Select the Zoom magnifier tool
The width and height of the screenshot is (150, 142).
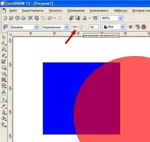pos(4,49)
